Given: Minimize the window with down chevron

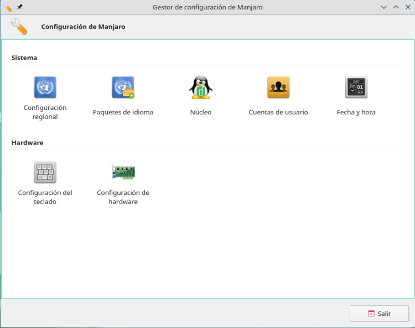Looking at the screenshot, I should pos(384,7).
